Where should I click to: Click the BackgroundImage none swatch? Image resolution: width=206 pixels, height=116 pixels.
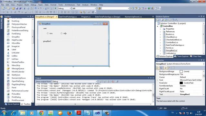(x=181, y=72)
